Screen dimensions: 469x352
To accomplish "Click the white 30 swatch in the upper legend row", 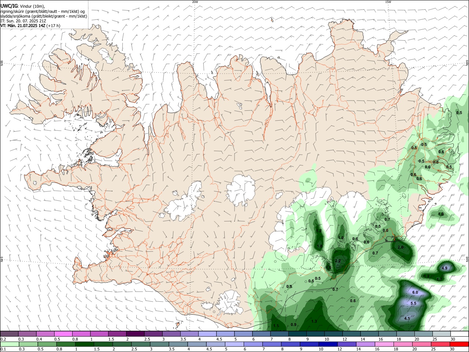I will tap(459, 334).
